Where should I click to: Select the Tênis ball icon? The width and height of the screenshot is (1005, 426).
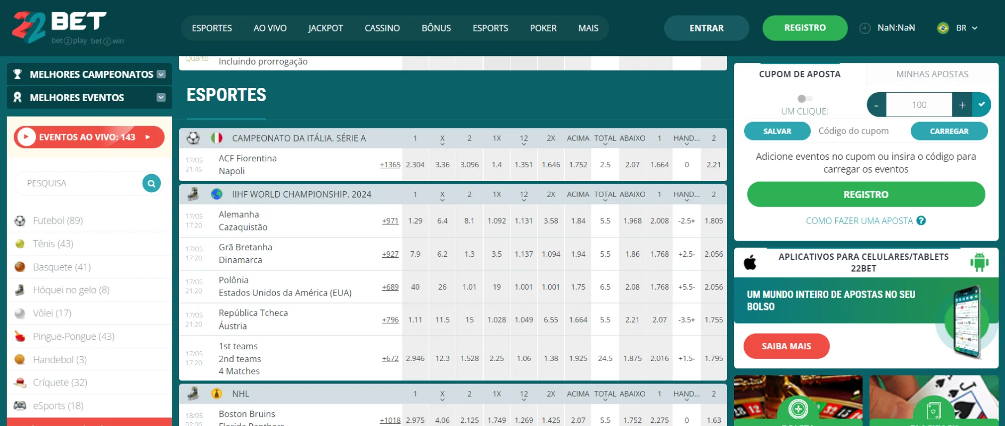(20, 244)
